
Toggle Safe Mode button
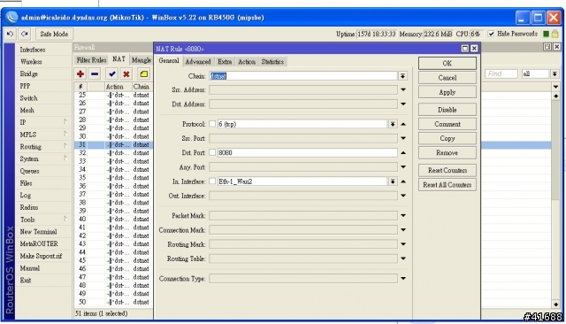pyautogui.click(x=54, y=34)
